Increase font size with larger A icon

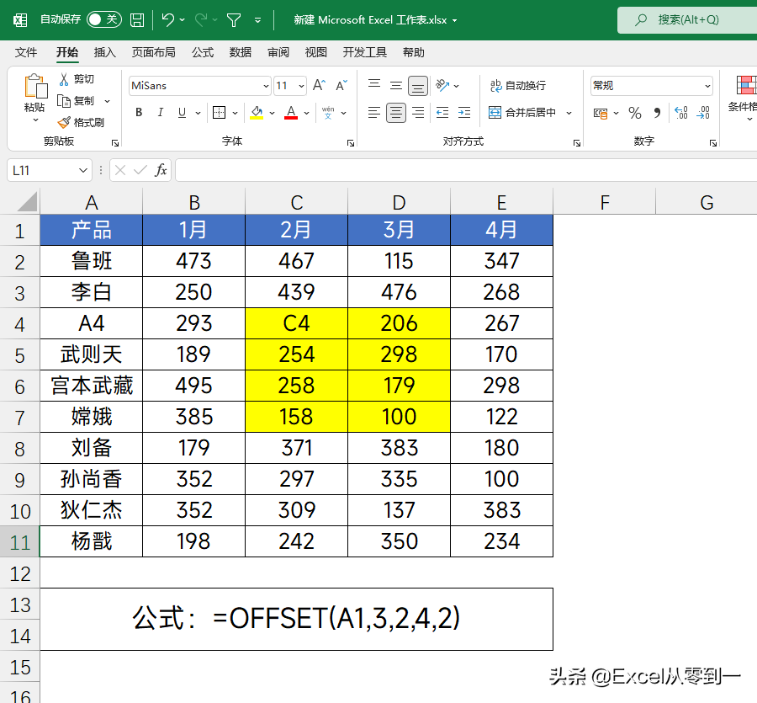pyautogui.click(x=319, y=86)
